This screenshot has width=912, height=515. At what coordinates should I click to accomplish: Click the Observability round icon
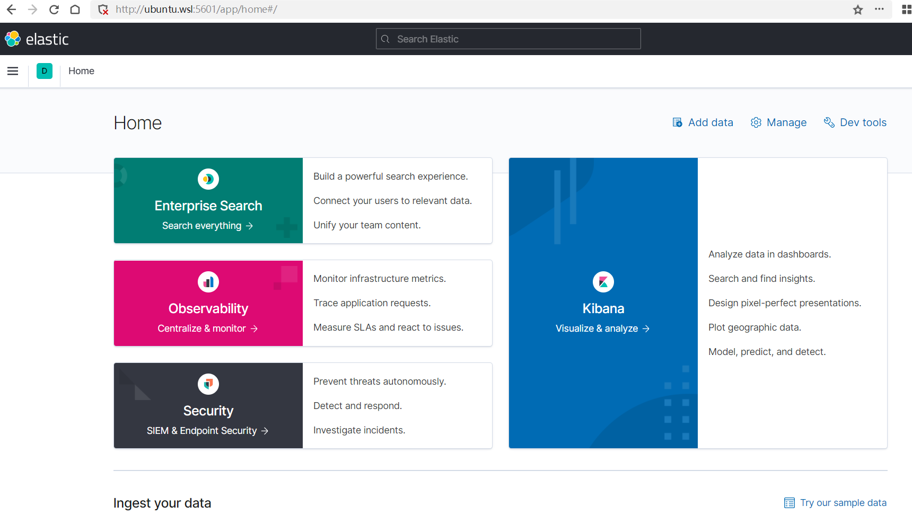(x=208, y=282)
